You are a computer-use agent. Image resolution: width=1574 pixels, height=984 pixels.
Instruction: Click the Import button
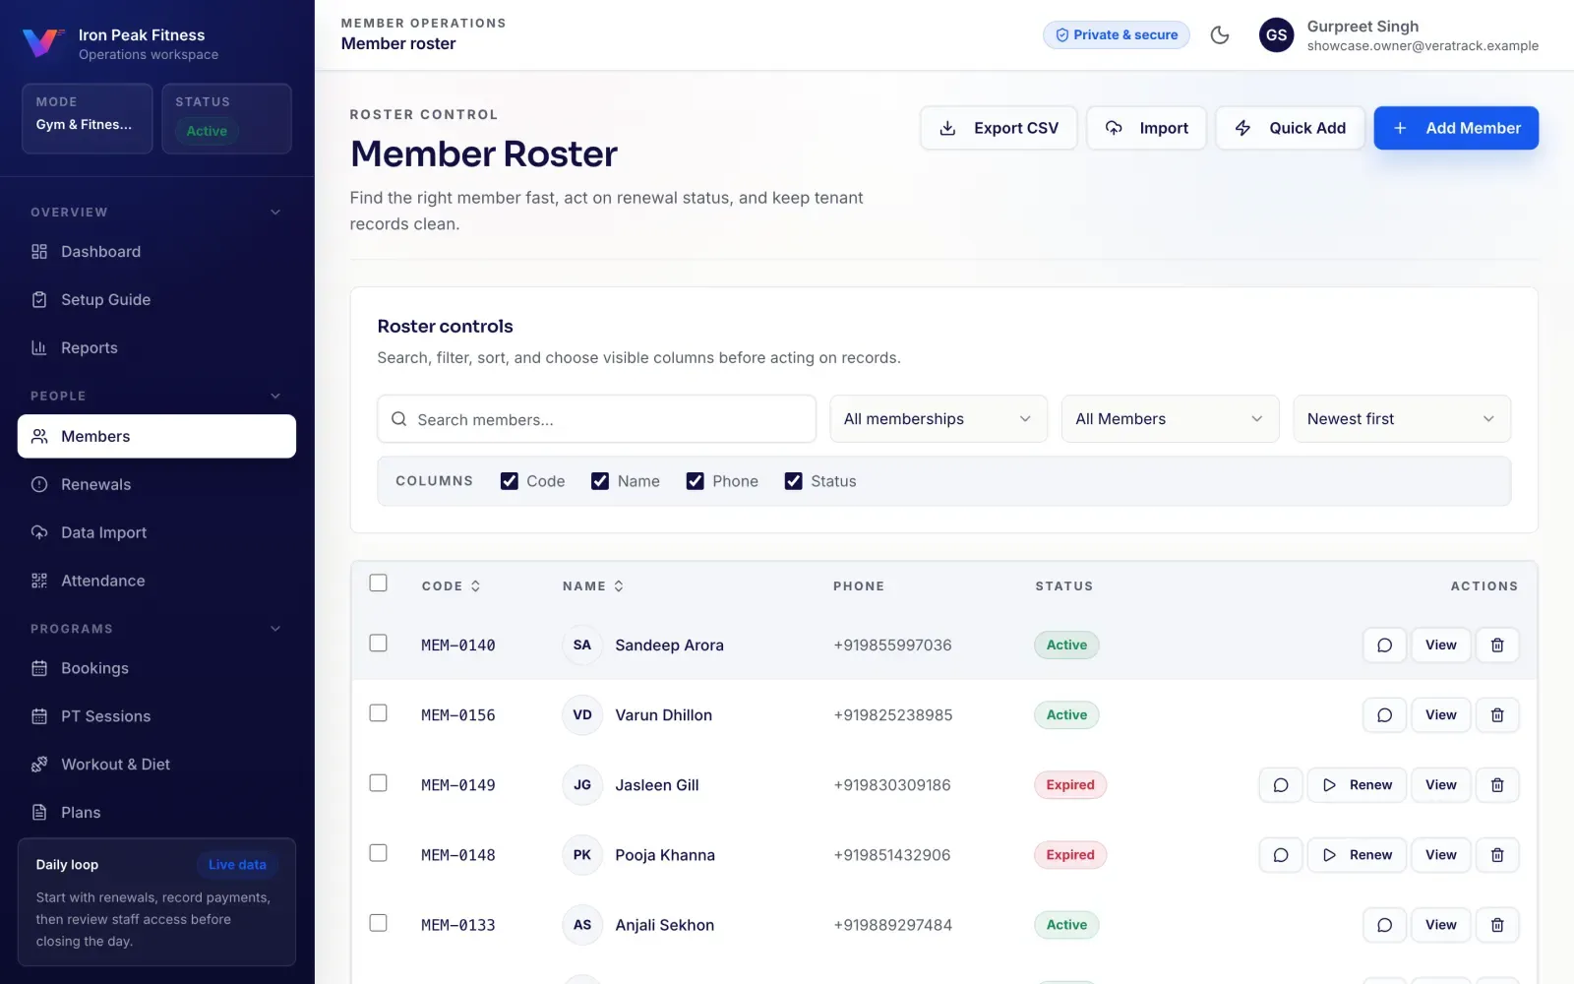(1146, 128)
